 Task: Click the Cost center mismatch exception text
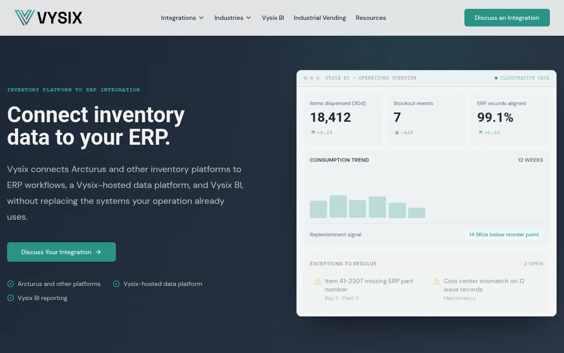pos(484,285)
